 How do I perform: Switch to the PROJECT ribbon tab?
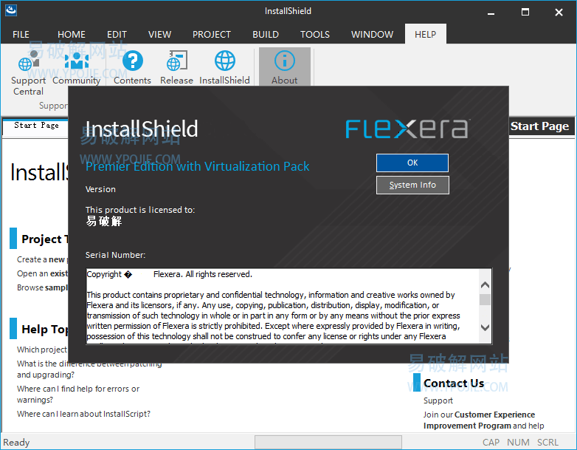click(x=212, y=34)
